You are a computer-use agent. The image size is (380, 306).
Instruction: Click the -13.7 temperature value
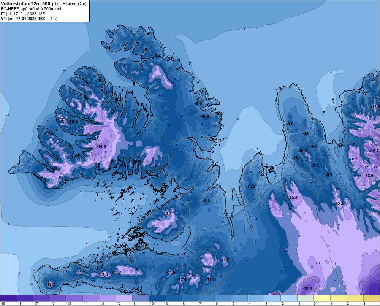click(x=51, y=284)
